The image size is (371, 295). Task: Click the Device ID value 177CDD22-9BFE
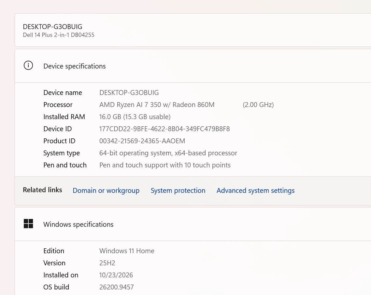[164, 129]
